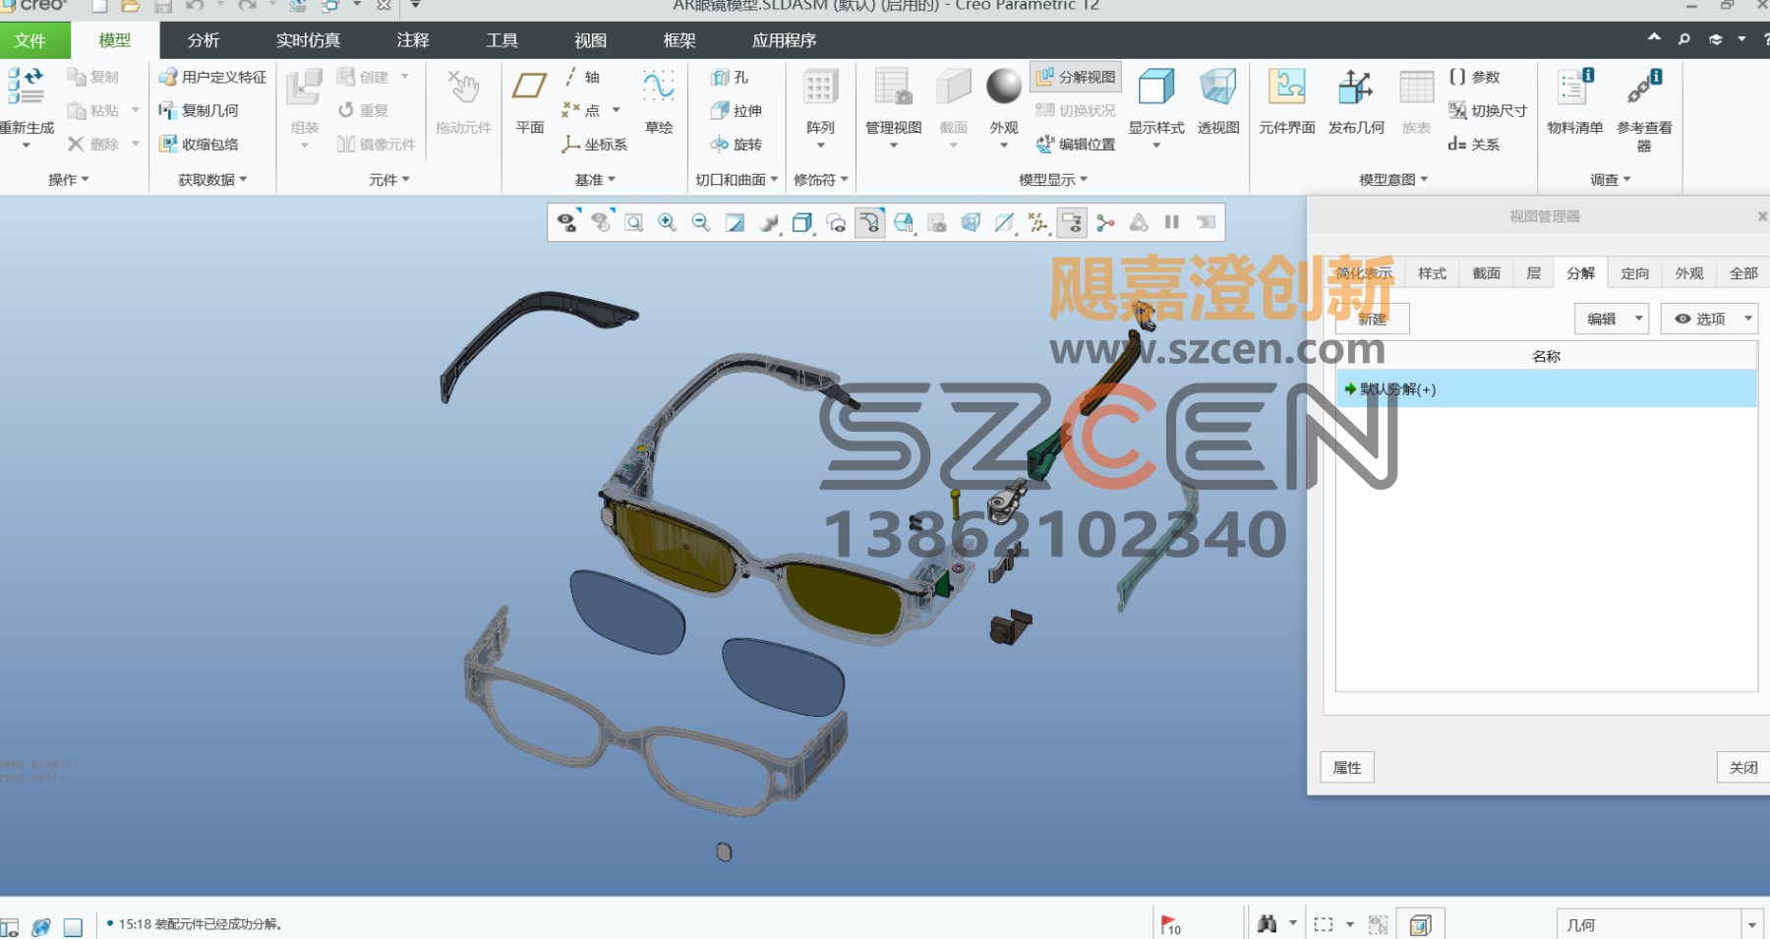This screenshot has width=1770, height=939.
Task: Toggle datum display filters icon
Action: tap(1038, 223)
